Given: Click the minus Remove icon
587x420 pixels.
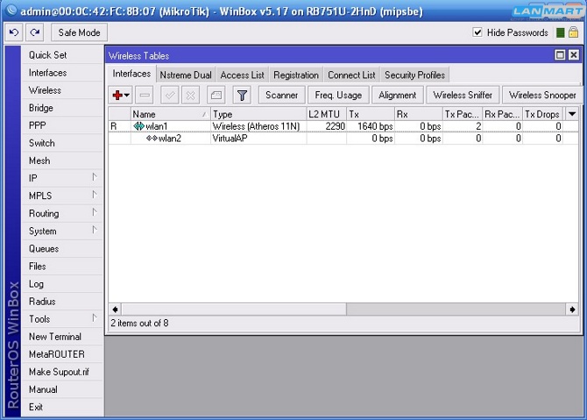Looking at the screenshot, I should [145, 96].
